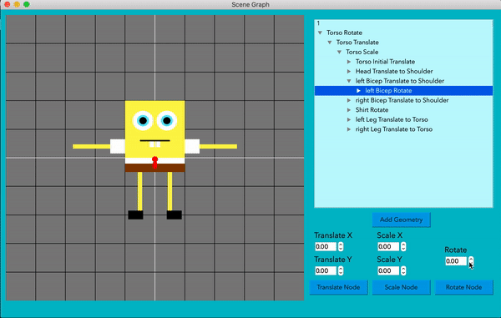Expand right Bicep Translate to Shoulder arrow

tap(349, 100)
